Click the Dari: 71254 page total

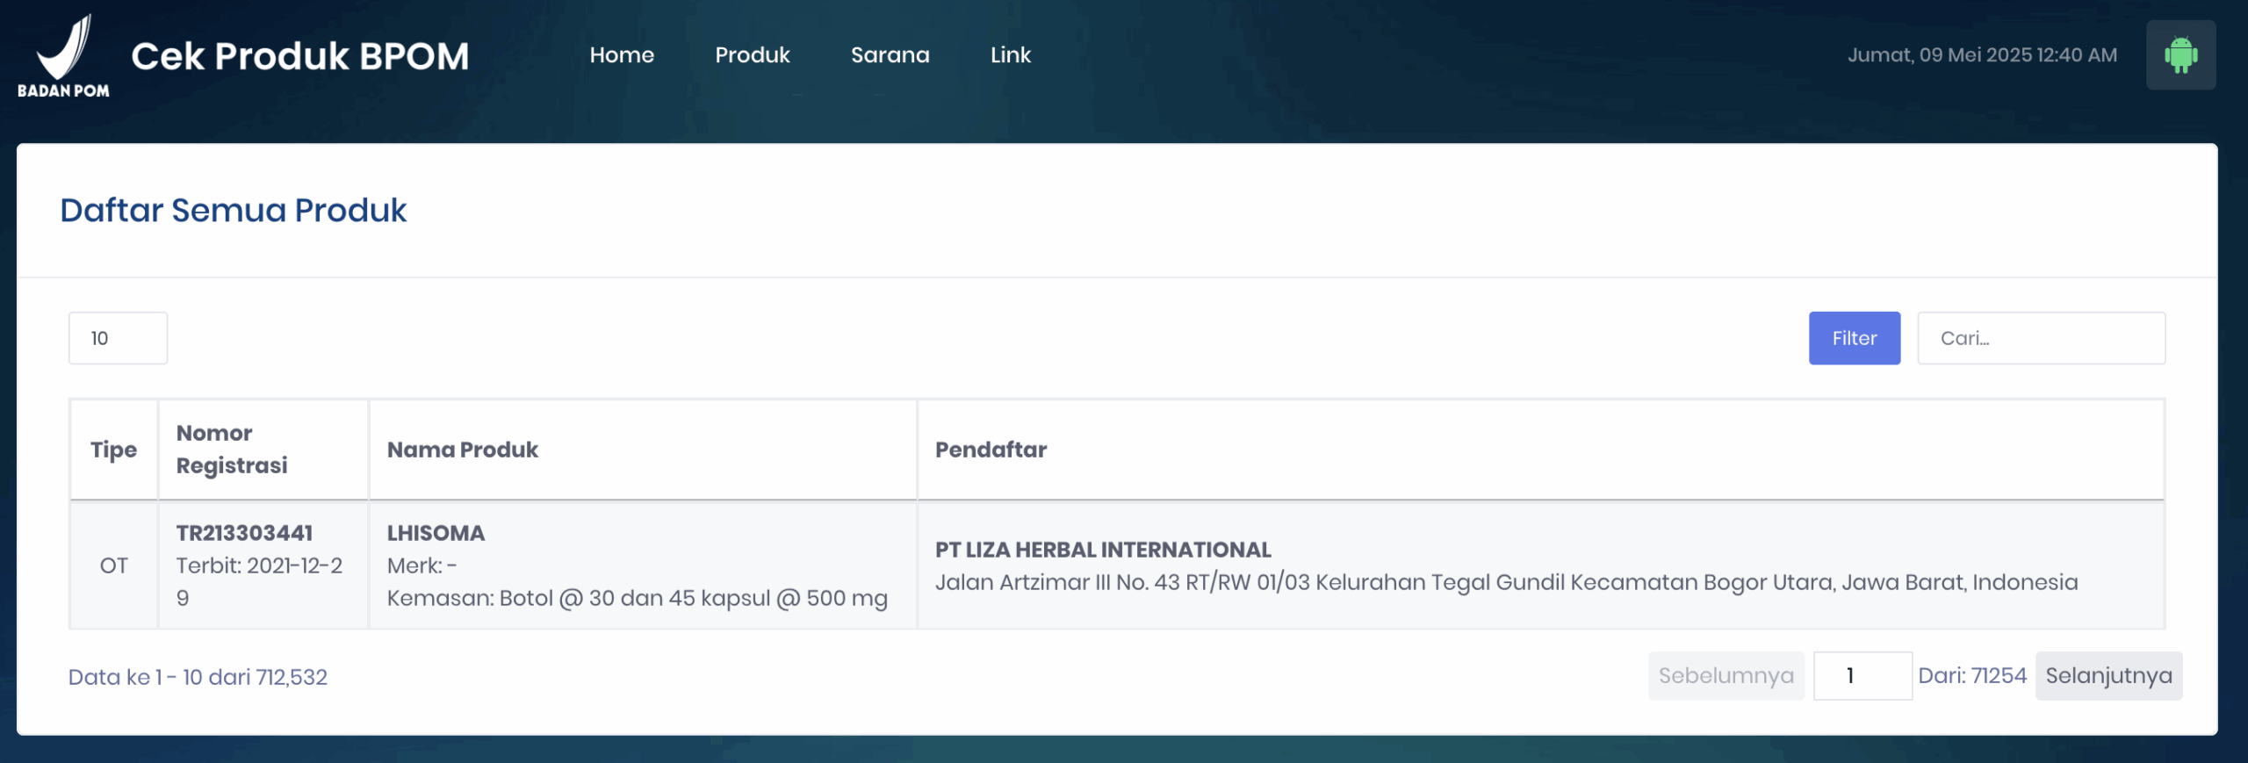point(1972,675)
